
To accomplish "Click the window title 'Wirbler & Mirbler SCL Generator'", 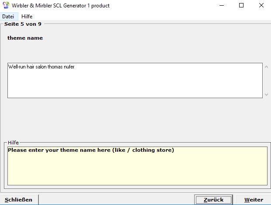I will pos(60,6).
